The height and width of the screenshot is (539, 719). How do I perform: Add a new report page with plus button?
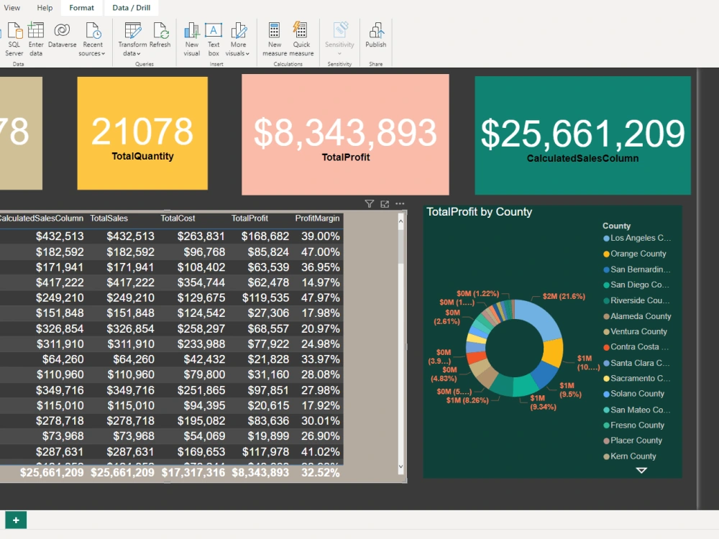coord(16,520)
